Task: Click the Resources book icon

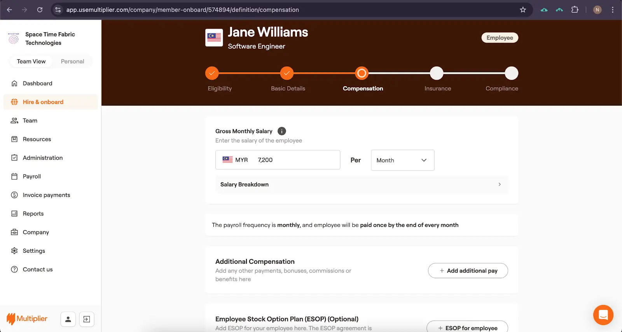Action: (x=14, y=139)
